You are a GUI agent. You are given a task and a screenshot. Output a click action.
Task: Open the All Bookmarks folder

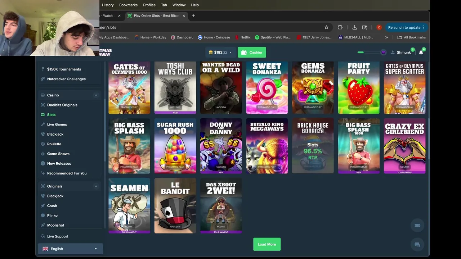tap(411, 37)
